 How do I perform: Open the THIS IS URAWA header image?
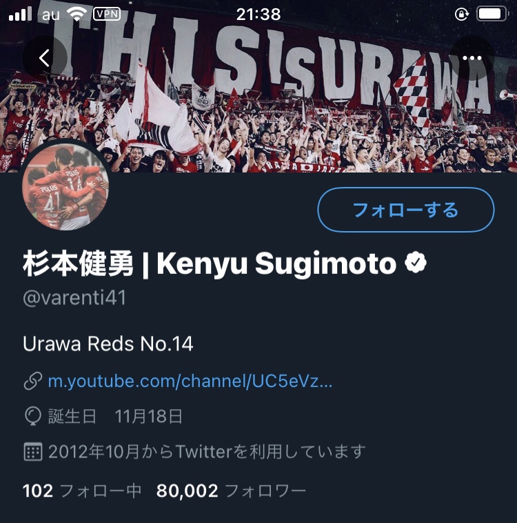258,86
